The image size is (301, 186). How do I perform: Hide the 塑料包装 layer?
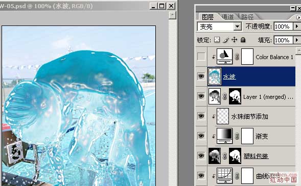tap(201, 155)
